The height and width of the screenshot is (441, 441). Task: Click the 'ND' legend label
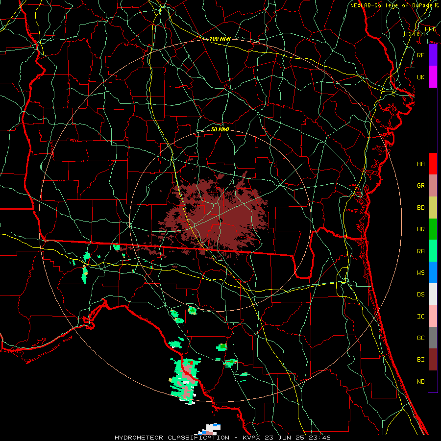point(420,382)
